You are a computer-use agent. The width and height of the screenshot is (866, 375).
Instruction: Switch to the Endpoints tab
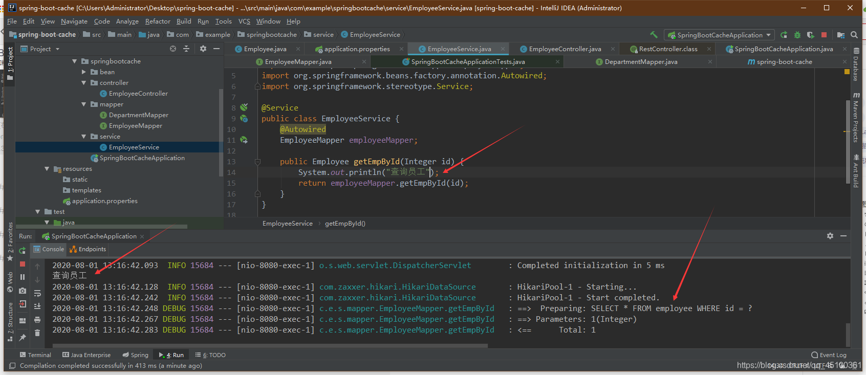88,249
